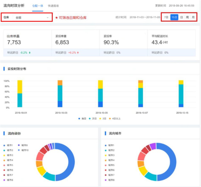The image size is (201, 187).
Task: Open the 快递揽收 tab
Action: pos(54,6)
